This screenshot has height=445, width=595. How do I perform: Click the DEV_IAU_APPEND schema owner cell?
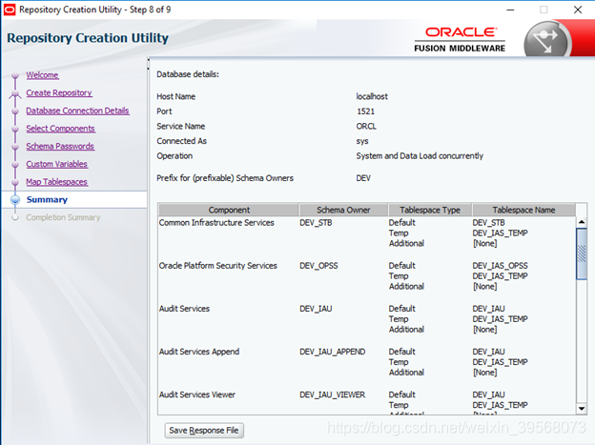333,352
